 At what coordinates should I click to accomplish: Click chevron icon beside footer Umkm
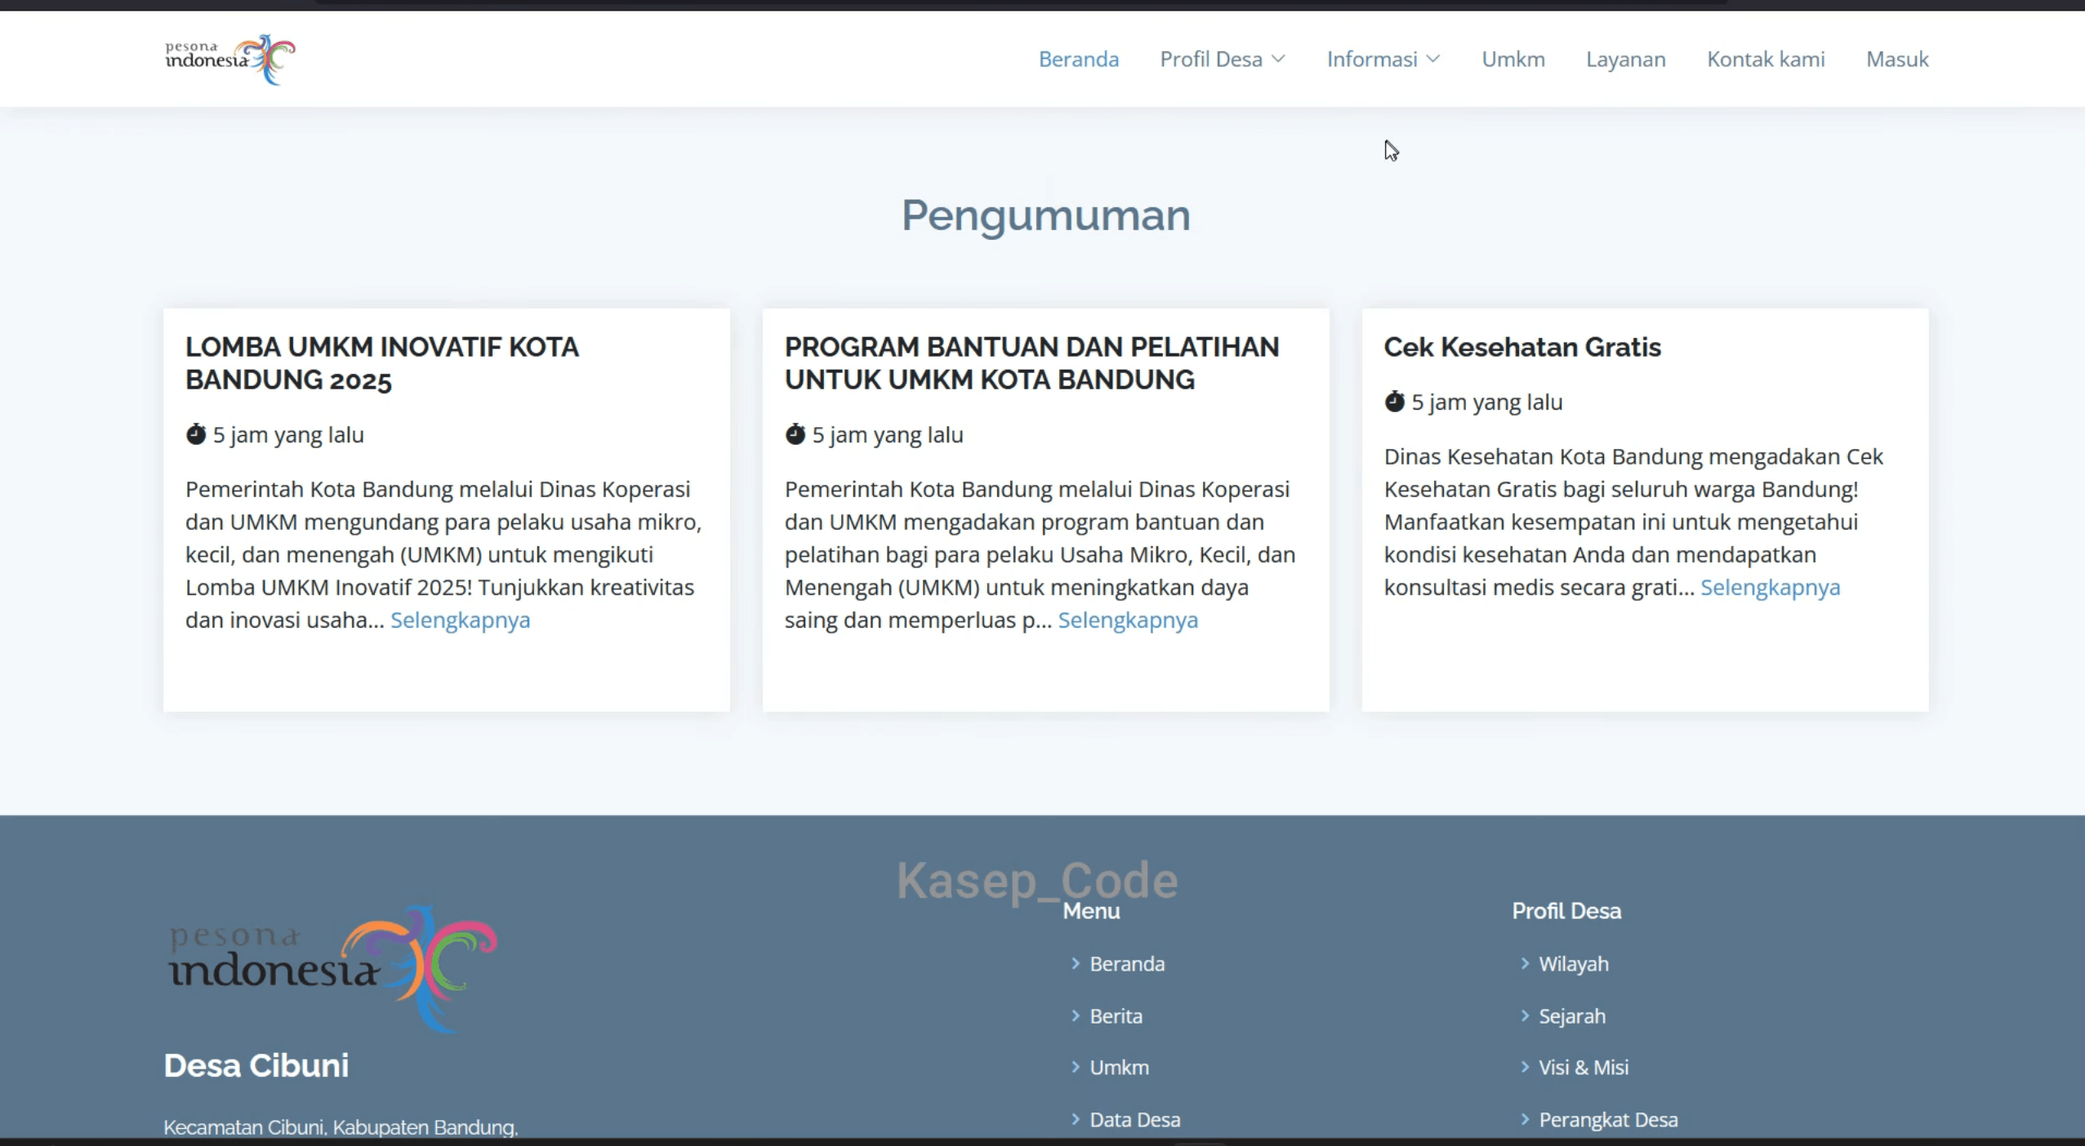(1076, 1067)
